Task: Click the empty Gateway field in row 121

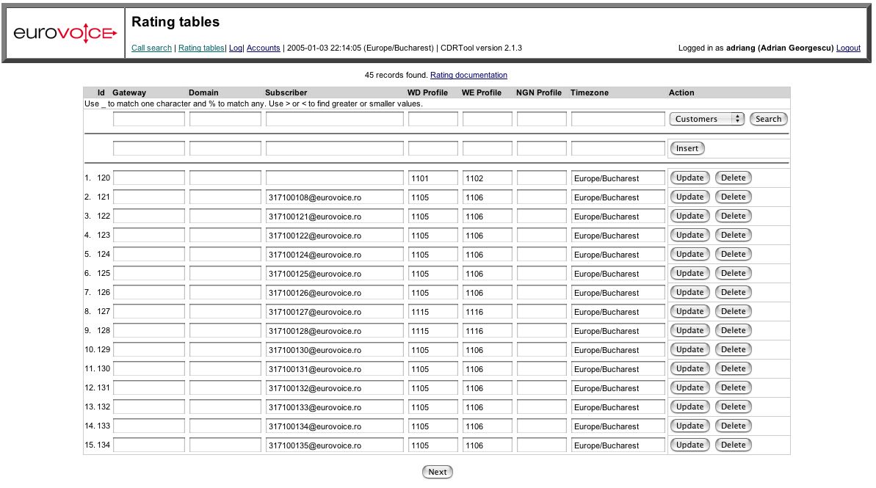Action: (148, 197)
